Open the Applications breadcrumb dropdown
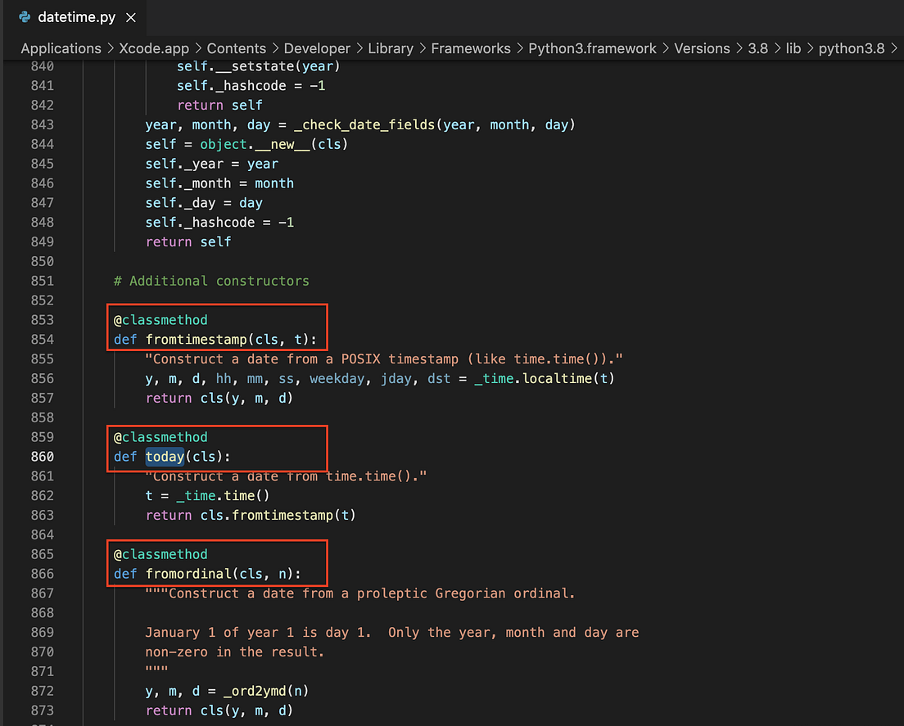 [x=61, y=48]
